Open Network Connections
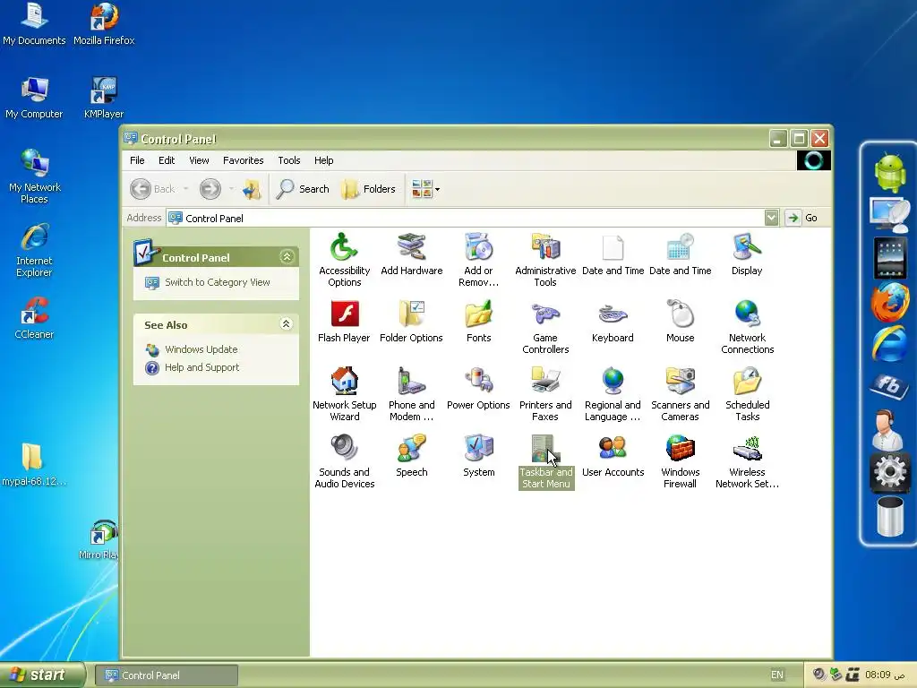The image size is (917, 688). 747,327
